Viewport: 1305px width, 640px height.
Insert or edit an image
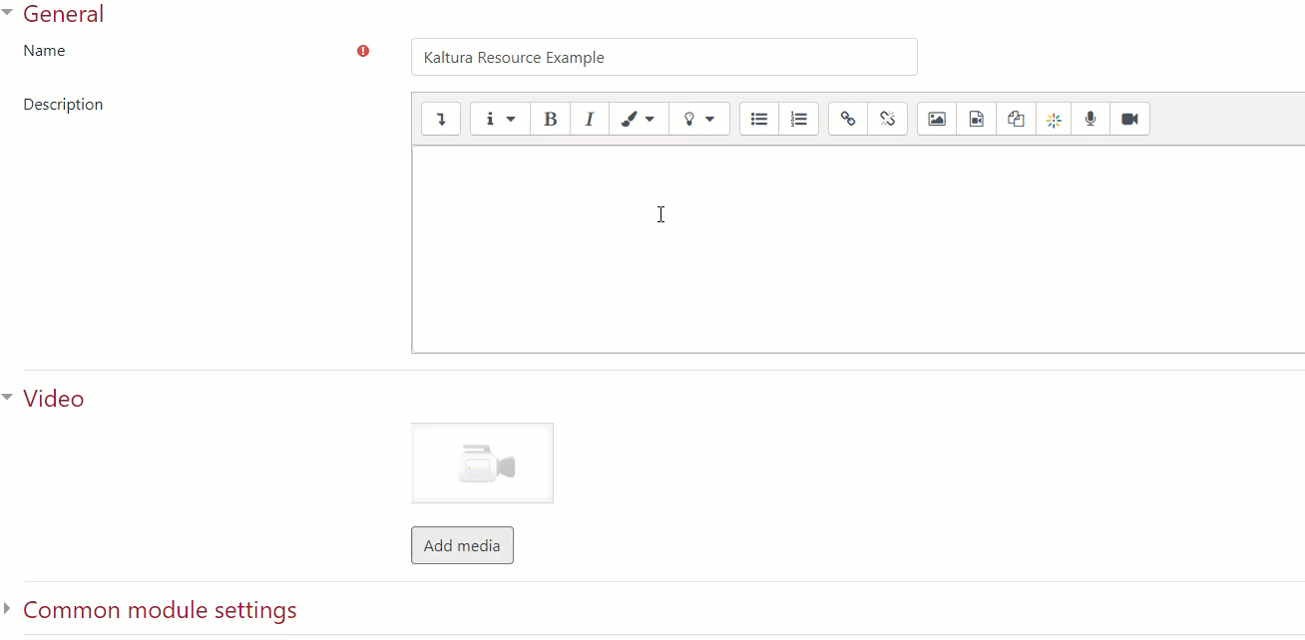click(x=937, y=119)
